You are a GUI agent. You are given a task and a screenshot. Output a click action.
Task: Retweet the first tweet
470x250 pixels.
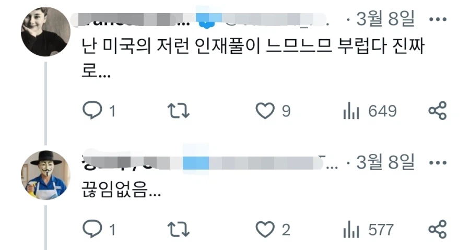coord(179,111)
